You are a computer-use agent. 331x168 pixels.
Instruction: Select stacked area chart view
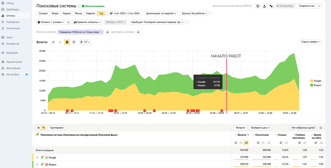67,42
